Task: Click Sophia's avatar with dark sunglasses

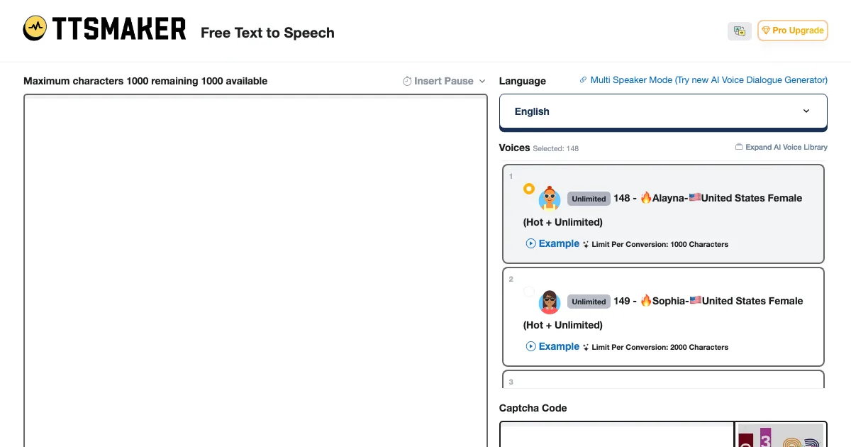Action: 550,302
